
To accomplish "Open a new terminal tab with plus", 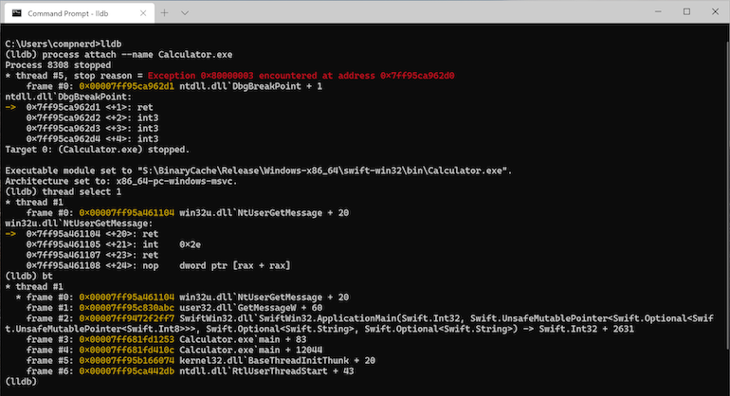I will pyautogui.click(x=163, y=12).
